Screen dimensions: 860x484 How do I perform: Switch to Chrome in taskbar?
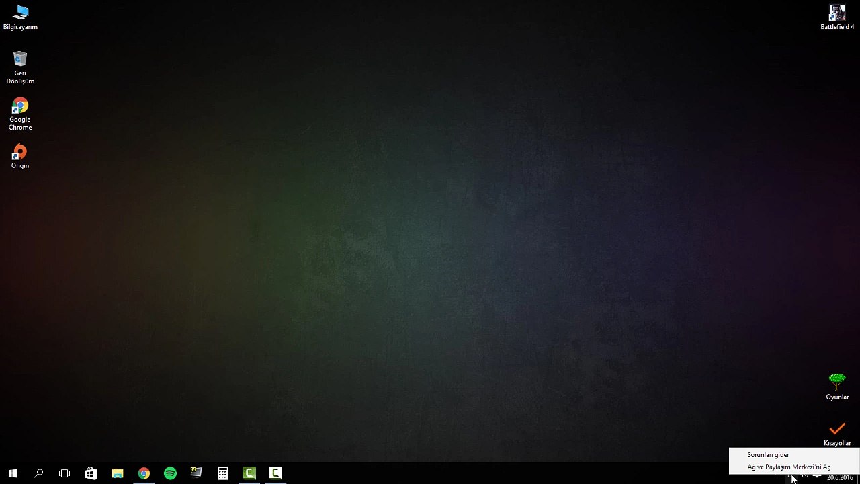click(144, 473)
